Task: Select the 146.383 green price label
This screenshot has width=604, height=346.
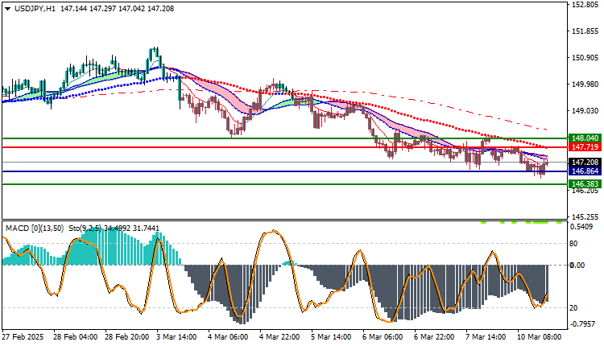Action: pos(585,184)
